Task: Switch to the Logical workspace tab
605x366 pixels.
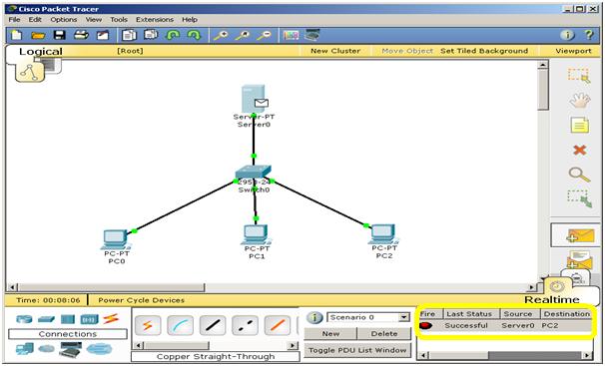Action: pyautogui.click(x=41, y=52)
